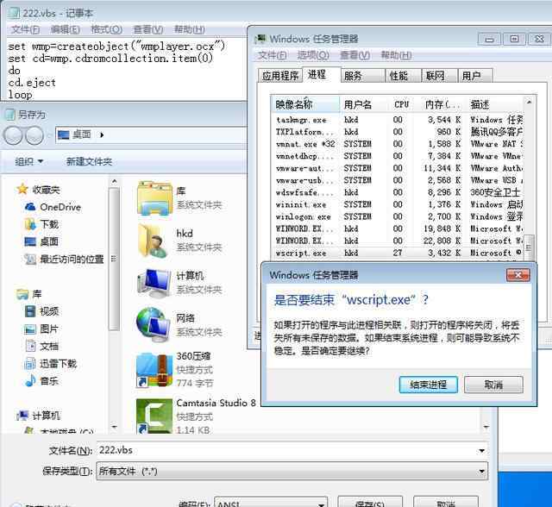Screen dimensions: 552x507
Task: Select taskmgr.exe process row
Action: click(398, 120)
